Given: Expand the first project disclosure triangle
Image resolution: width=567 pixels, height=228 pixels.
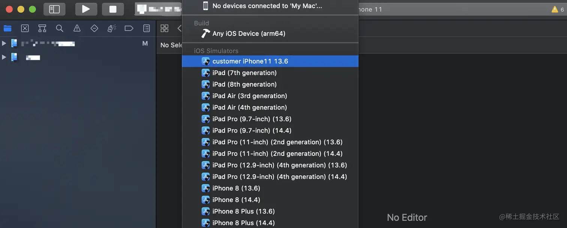Looking at the screenshot, I should pos(4,43).
